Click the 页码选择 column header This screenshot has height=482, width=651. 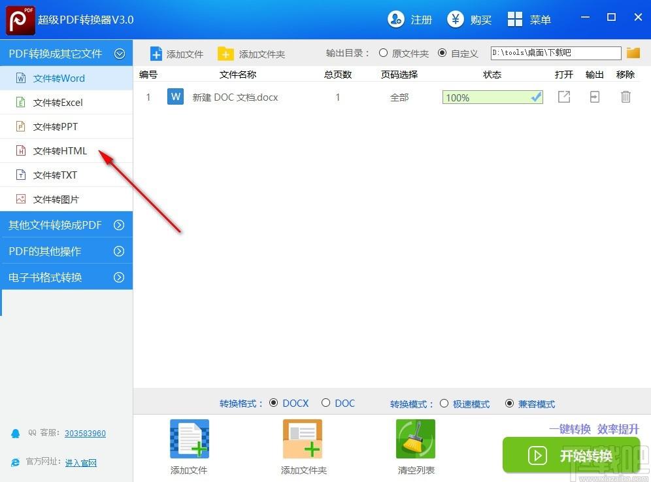399,75
